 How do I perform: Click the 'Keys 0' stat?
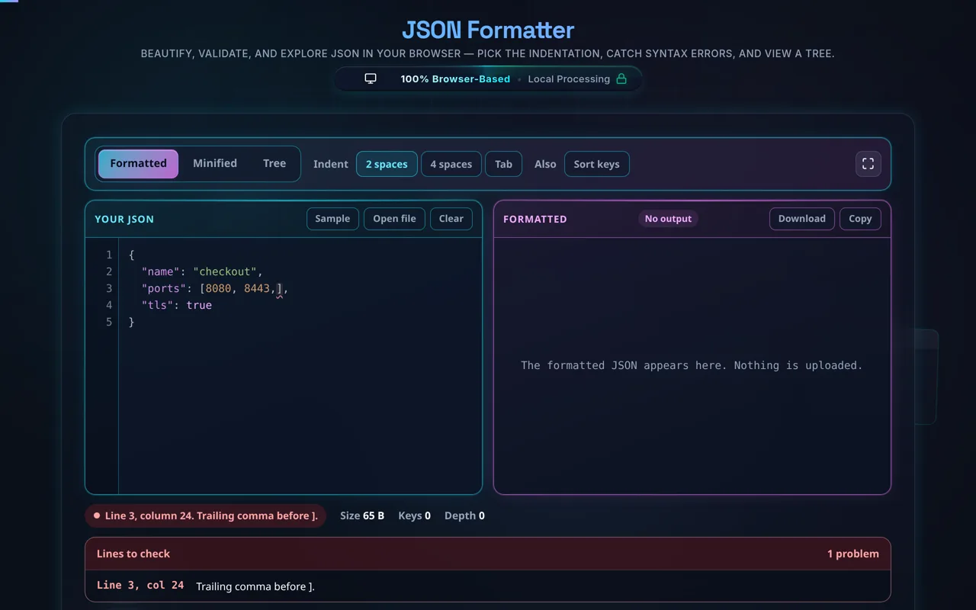[x=414, y=516]
